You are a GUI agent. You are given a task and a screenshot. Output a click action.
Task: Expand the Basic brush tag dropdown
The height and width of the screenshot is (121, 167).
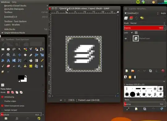(x=145, y=100)
